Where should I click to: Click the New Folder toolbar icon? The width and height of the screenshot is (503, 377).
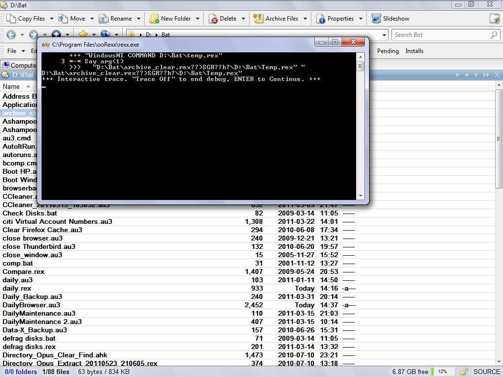154,19
